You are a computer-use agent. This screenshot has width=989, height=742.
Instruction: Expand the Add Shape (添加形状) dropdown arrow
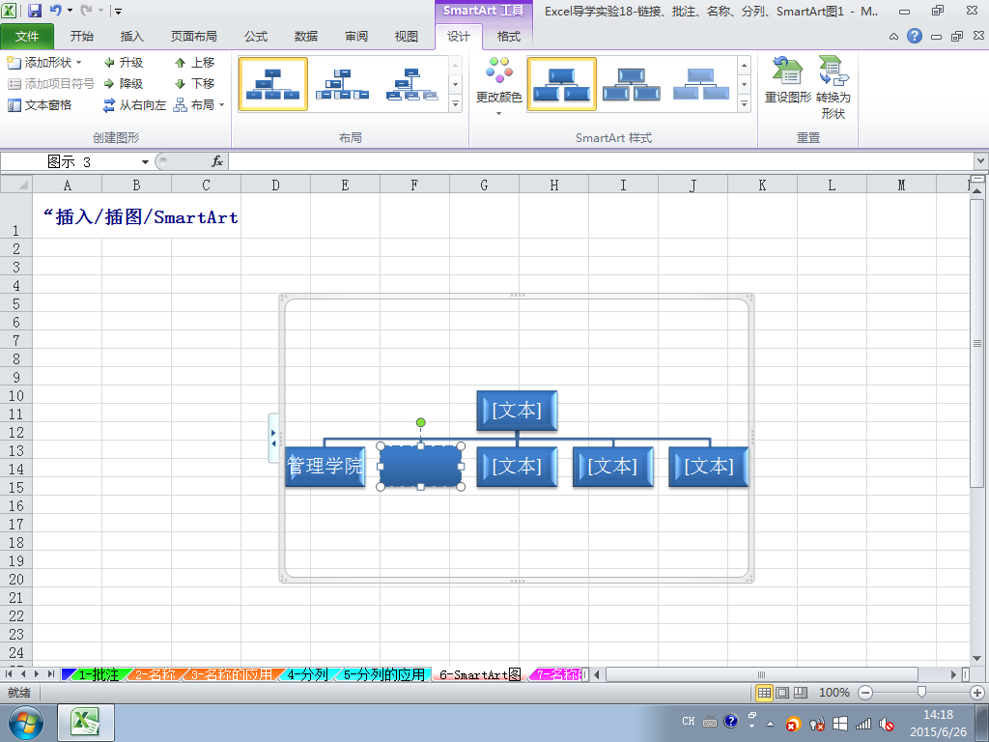[x=79, y=63]
